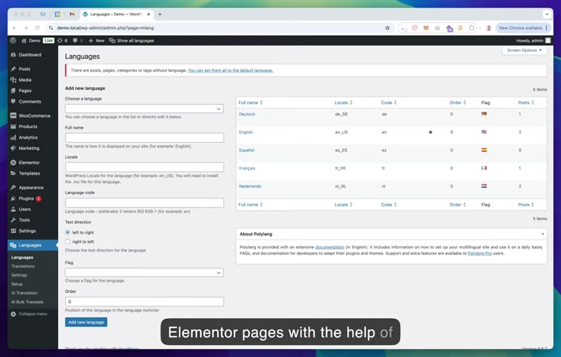Image resolution: width=561 pixels, height=357 pixels.
Task: Click the Order input field
Action: (x=144, y=301)
